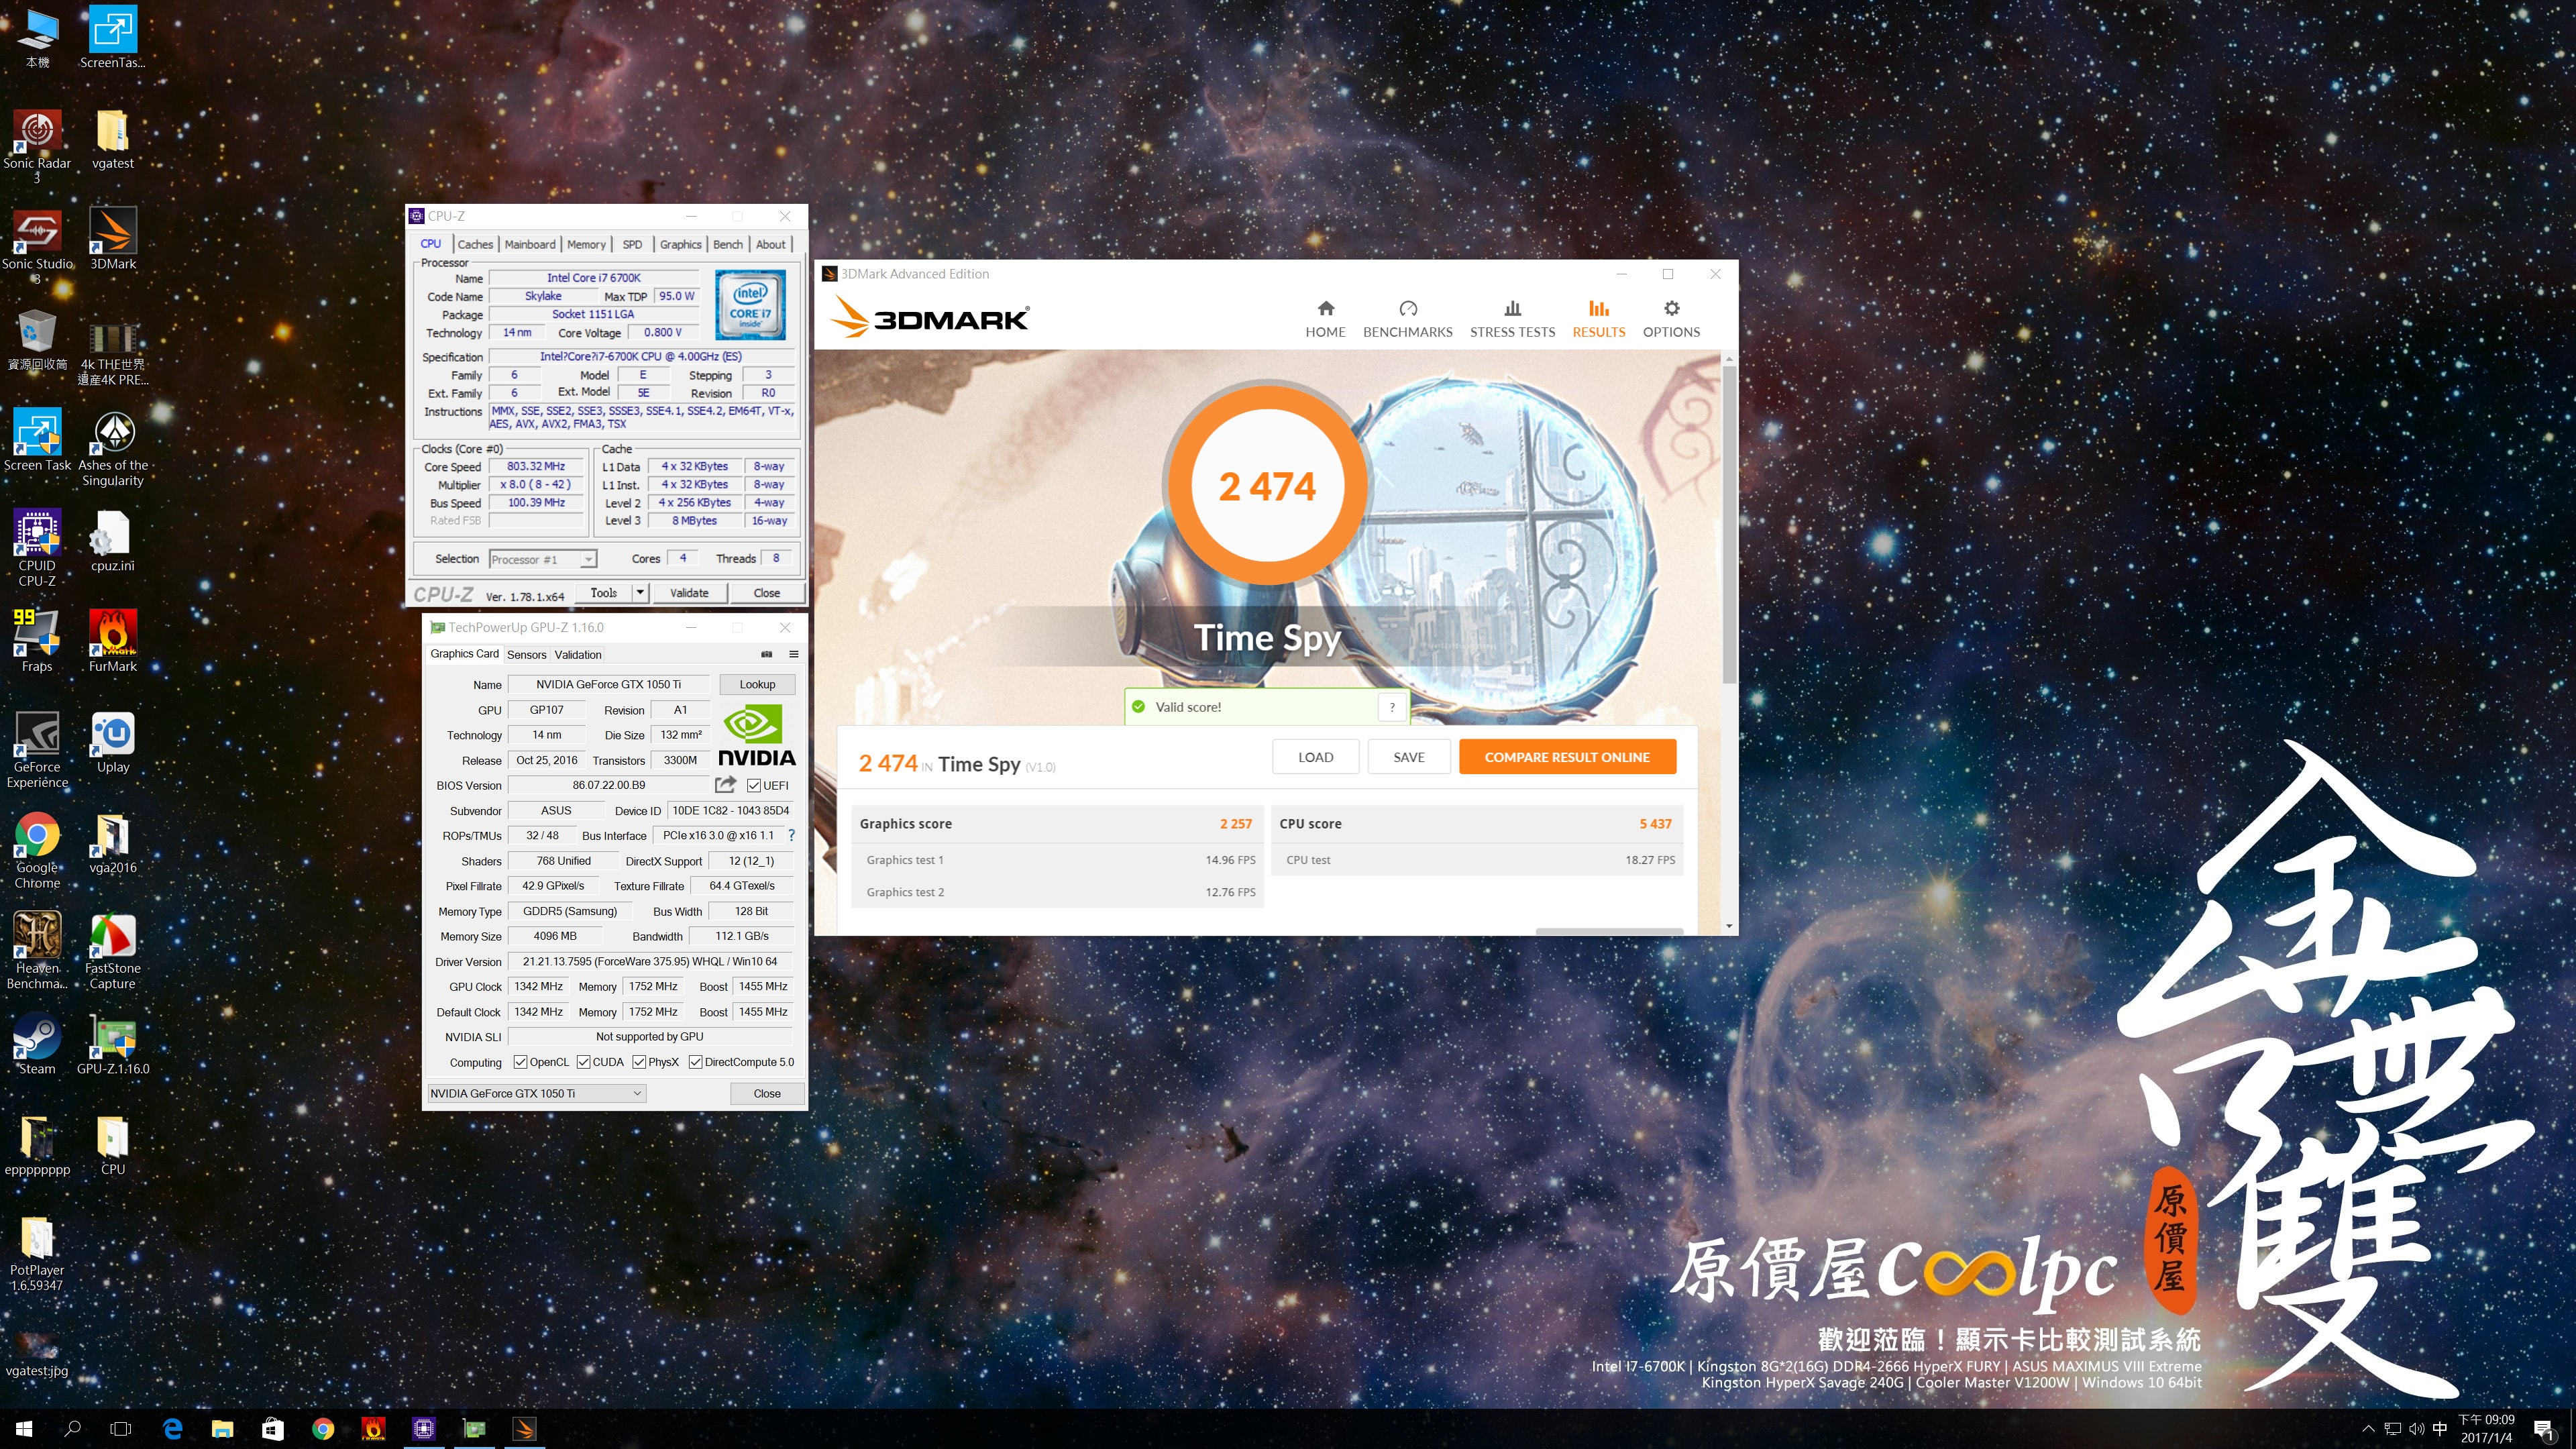Select the Google Chrome desktop shortcut

(37, 849)
